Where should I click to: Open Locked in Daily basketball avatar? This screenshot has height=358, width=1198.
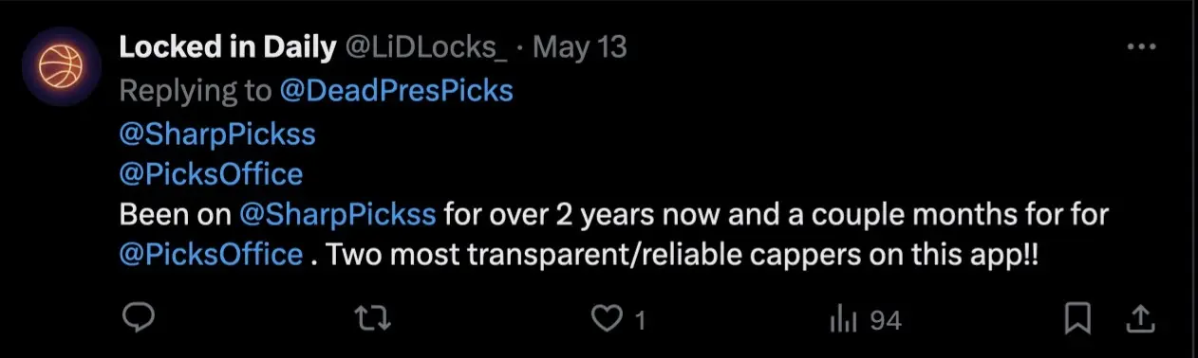click(x=62, y=66)
